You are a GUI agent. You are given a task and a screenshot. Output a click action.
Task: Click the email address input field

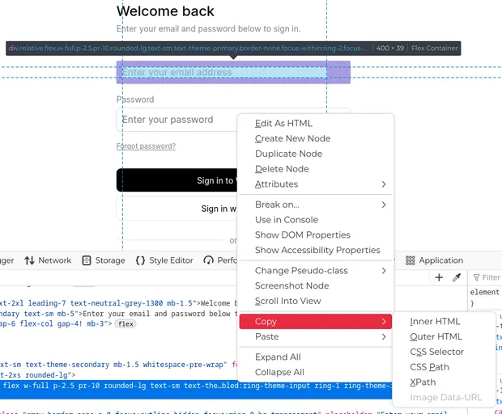pos(233,72)
